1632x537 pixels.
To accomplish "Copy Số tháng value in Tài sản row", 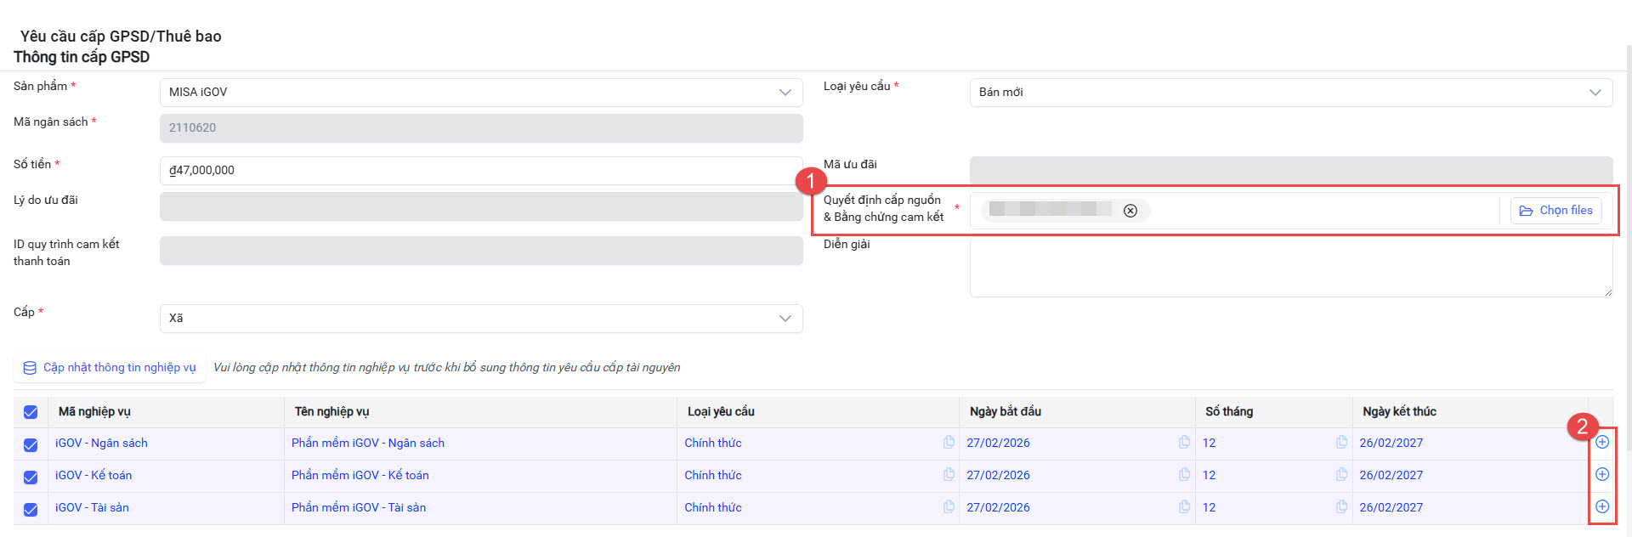I will (1341, 506).
